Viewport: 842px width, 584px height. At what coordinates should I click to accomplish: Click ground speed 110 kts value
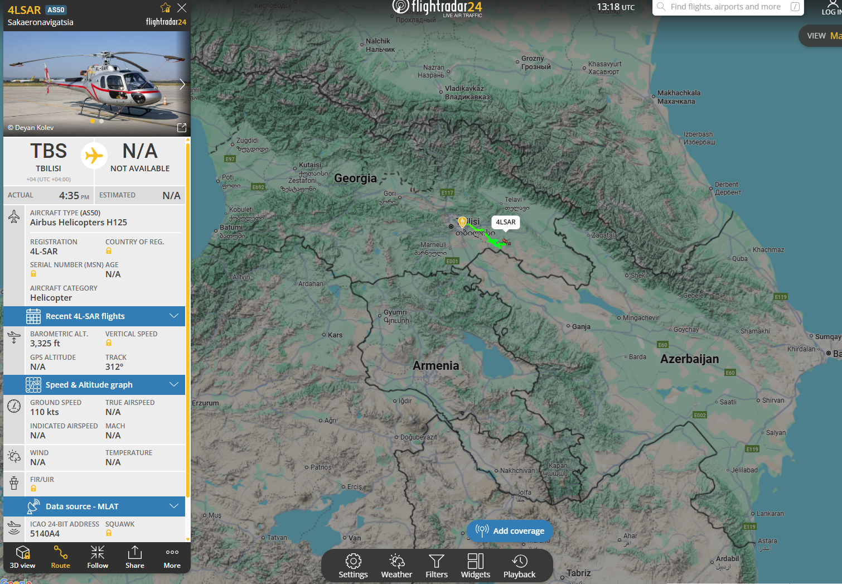click(45, 412)
